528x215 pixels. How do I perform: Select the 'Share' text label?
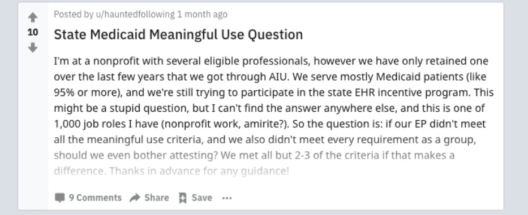coord(157,198)
